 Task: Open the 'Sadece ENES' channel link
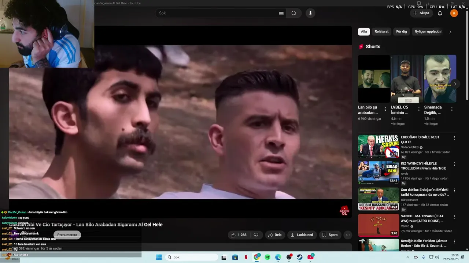410,147
